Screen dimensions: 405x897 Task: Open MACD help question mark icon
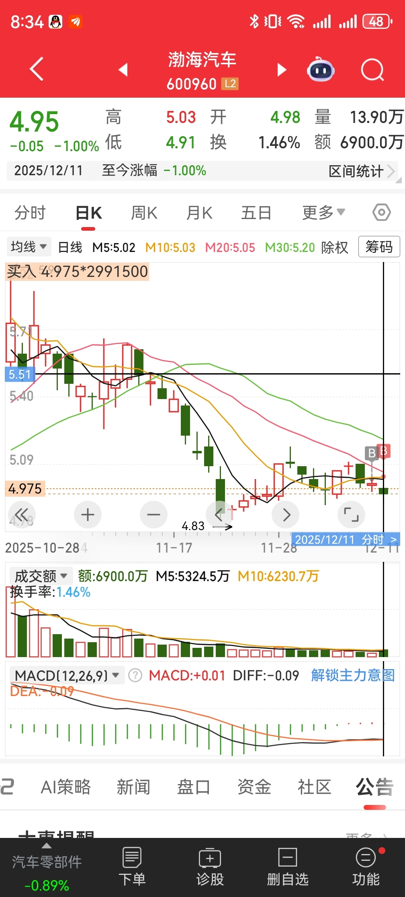tap(135, 675)
